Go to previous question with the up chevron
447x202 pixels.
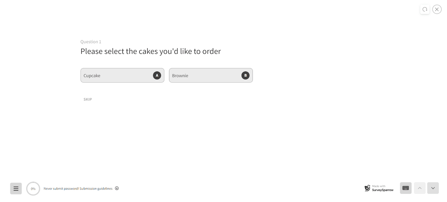(420, 188)
